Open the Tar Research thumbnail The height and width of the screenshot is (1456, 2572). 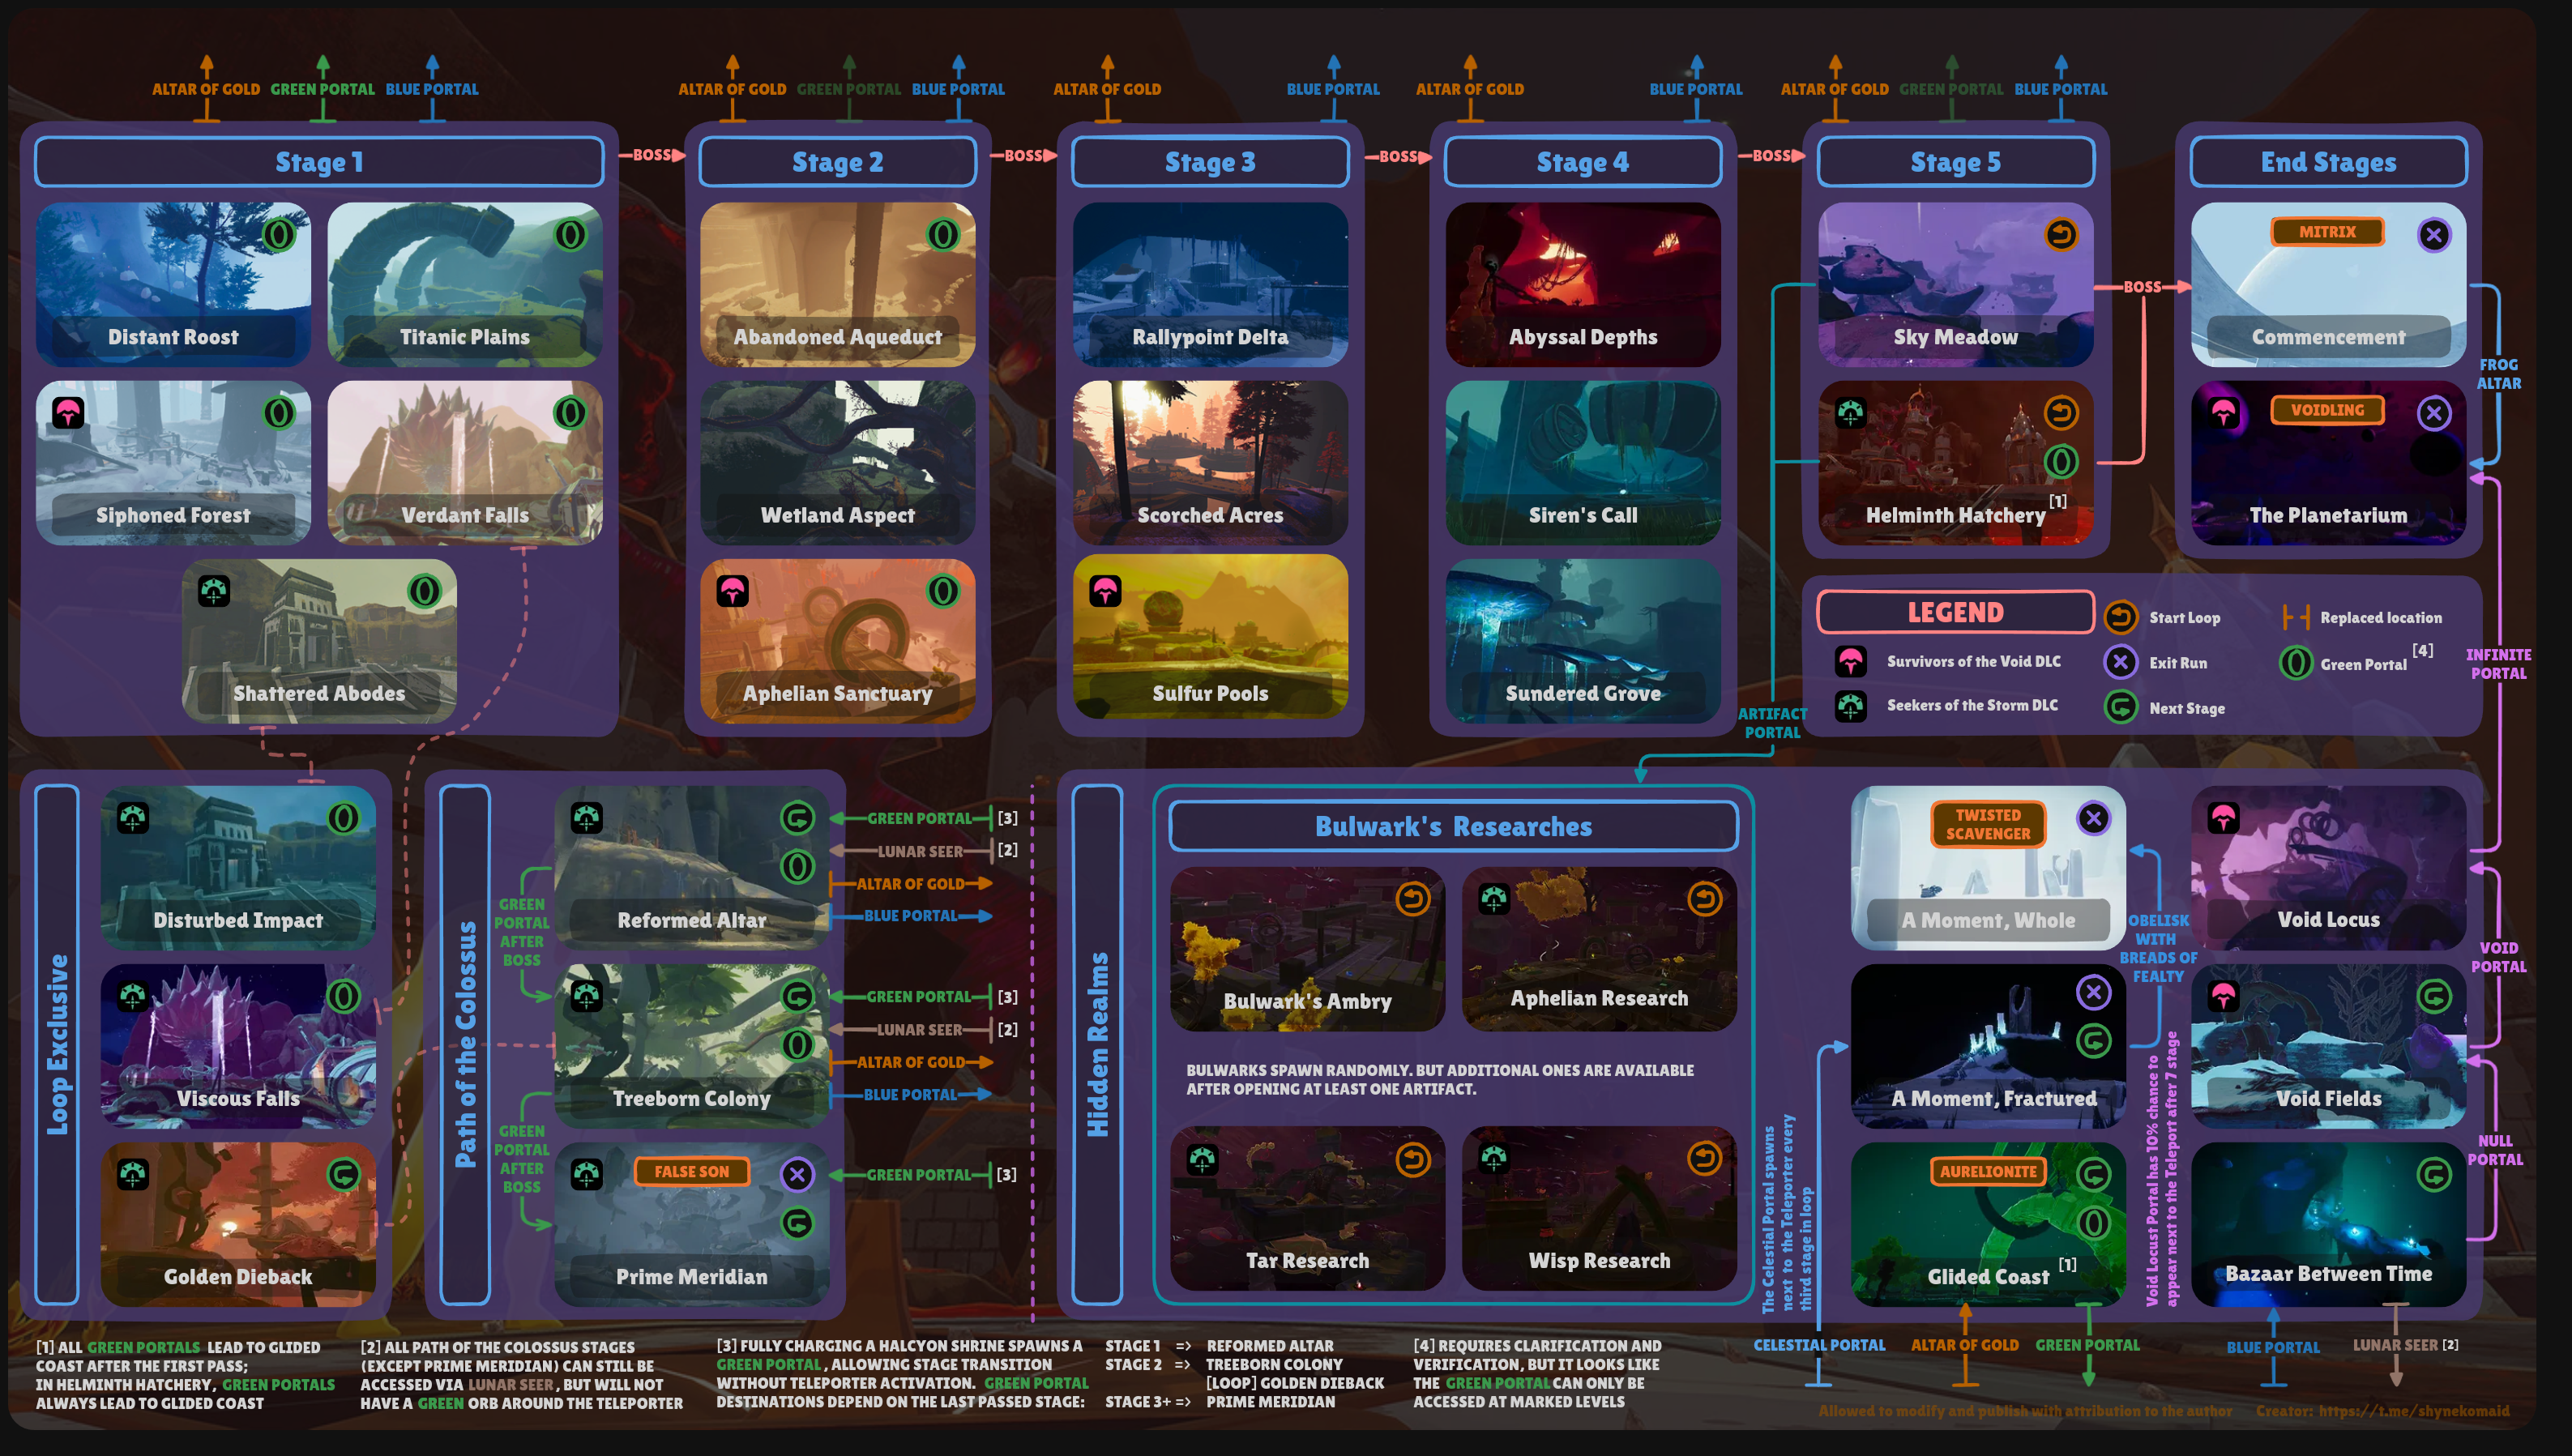1307,1208
